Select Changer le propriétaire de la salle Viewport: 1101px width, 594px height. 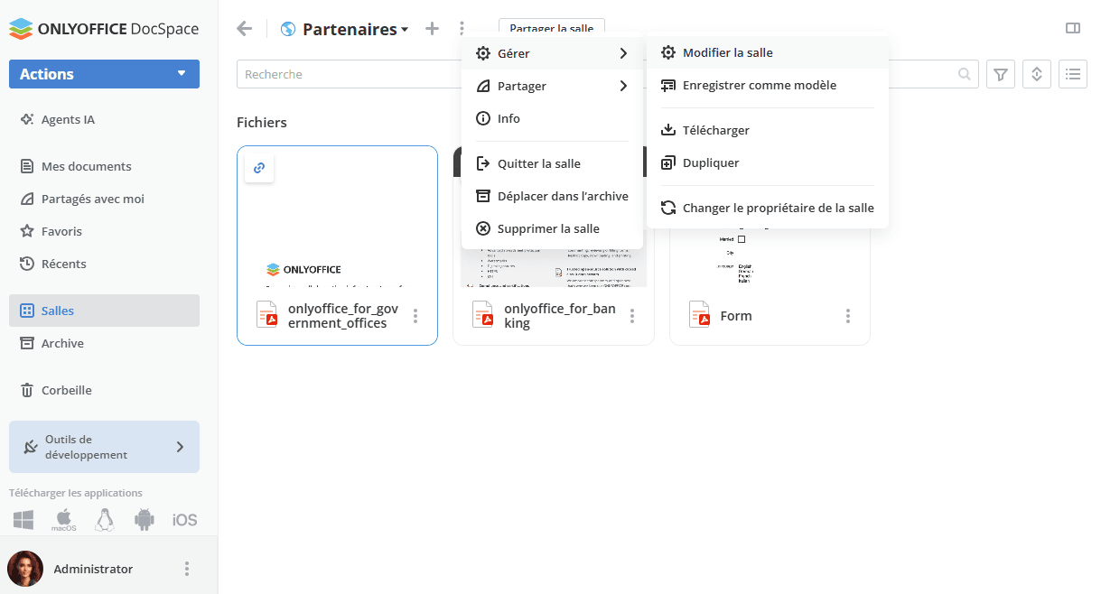pyautogui.click(x=778, y=208)
